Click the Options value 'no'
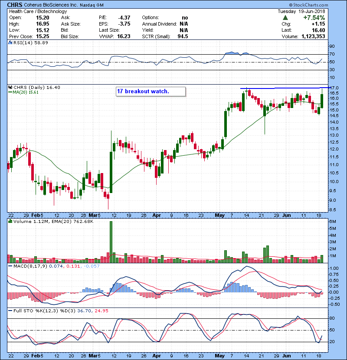 click(185, 18)
